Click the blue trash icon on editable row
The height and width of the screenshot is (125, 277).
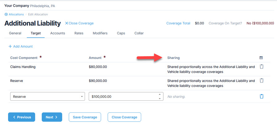click(262, 97)
